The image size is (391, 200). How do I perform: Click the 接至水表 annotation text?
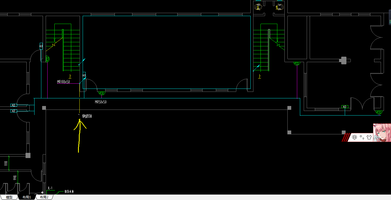point(69,192)
